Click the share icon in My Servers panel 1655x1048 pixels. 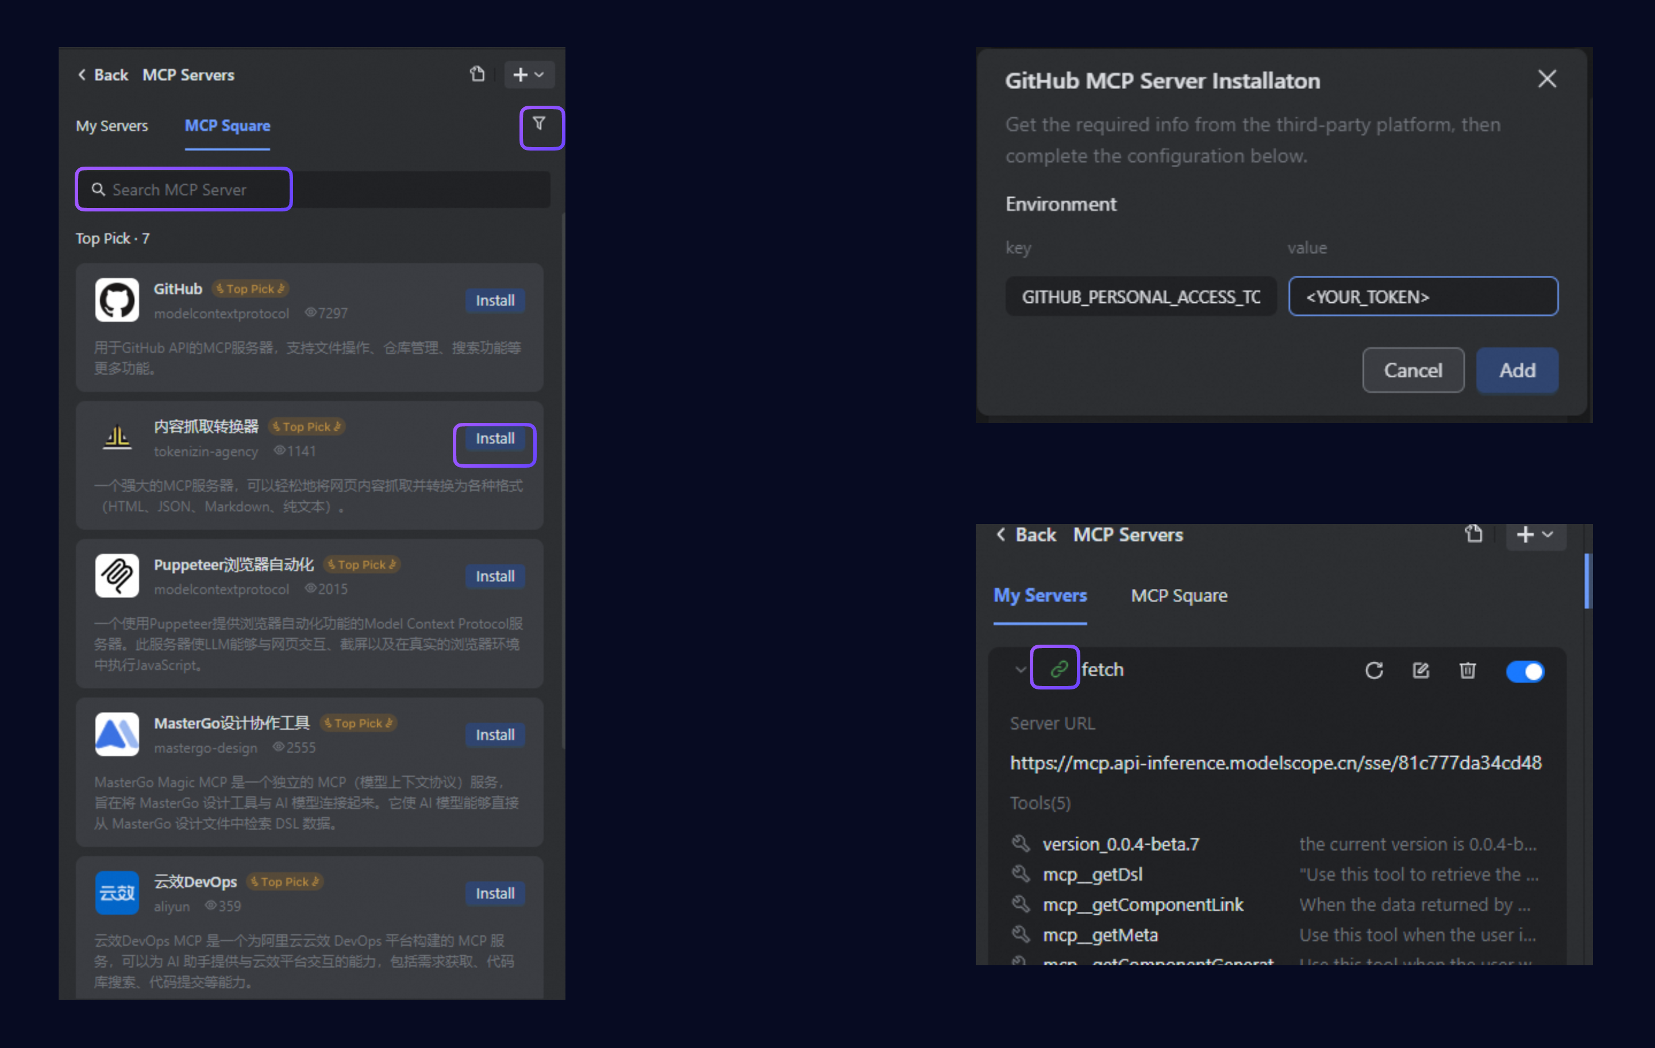point(1473,535)
